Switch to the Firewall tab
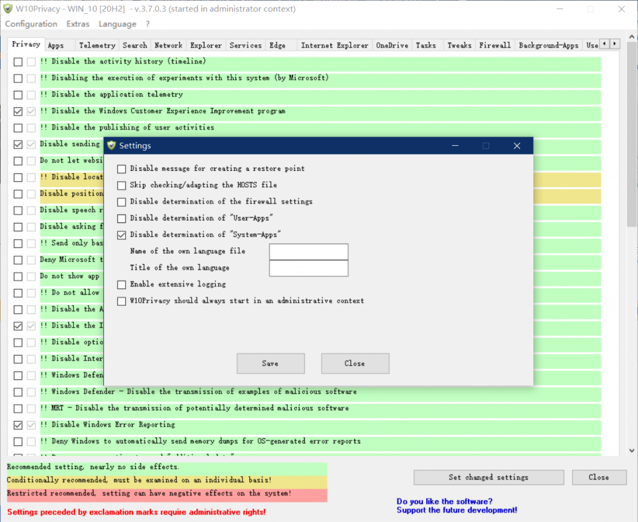The image size is (638, 522). pyautogui.click(x=495, y=45)
